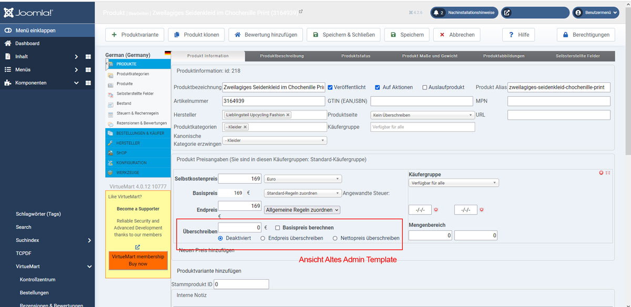Select the Endpreis überschreiben radio button
Viewport: 631px width, 307px height.
click(x=262, y=238)
